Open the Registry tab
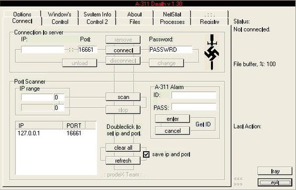This screenshot has width=296, height=190. (x=210, y=22)
